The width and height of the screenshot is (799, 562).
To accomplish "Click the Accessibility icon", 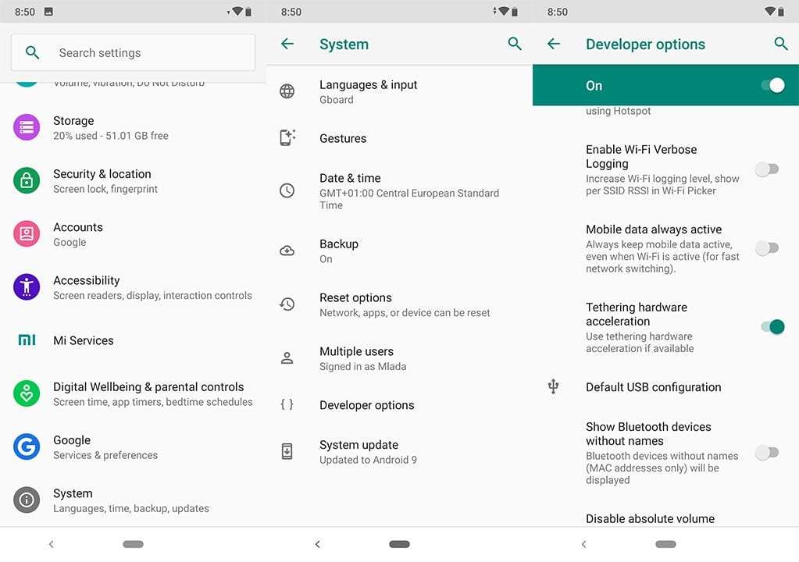I will [x=26, y=286].
